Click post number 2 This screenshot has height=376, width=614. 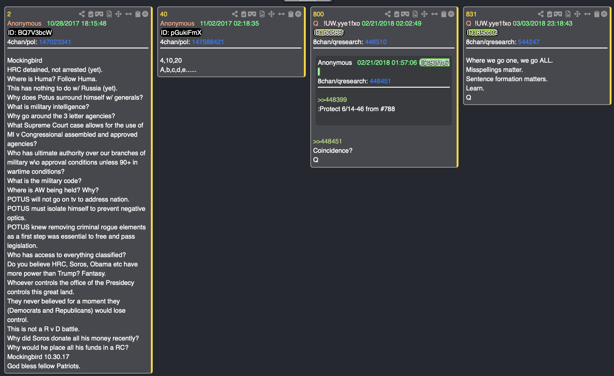(x=9, y=14)
